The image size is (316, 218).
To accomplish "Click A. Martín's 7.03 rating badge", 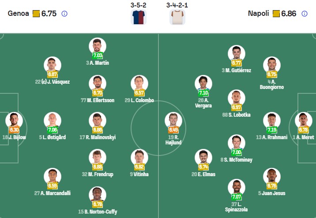I will click(97, 55).
